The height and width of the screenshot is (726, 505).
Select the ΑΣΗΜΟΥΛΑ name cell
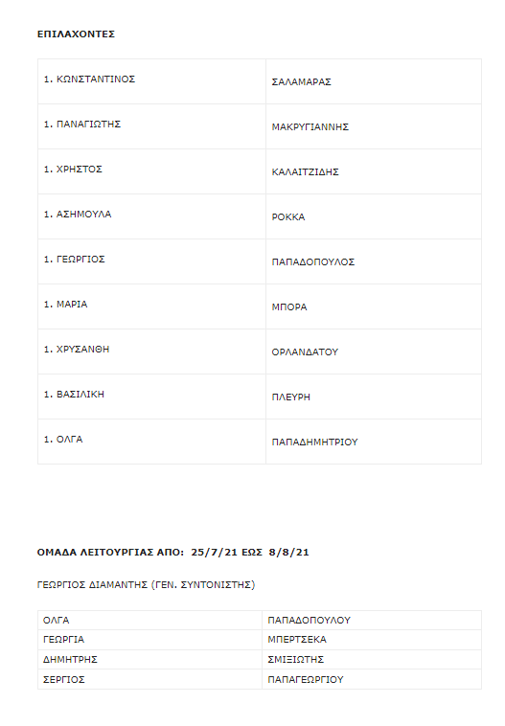click(x=152, y=216)
